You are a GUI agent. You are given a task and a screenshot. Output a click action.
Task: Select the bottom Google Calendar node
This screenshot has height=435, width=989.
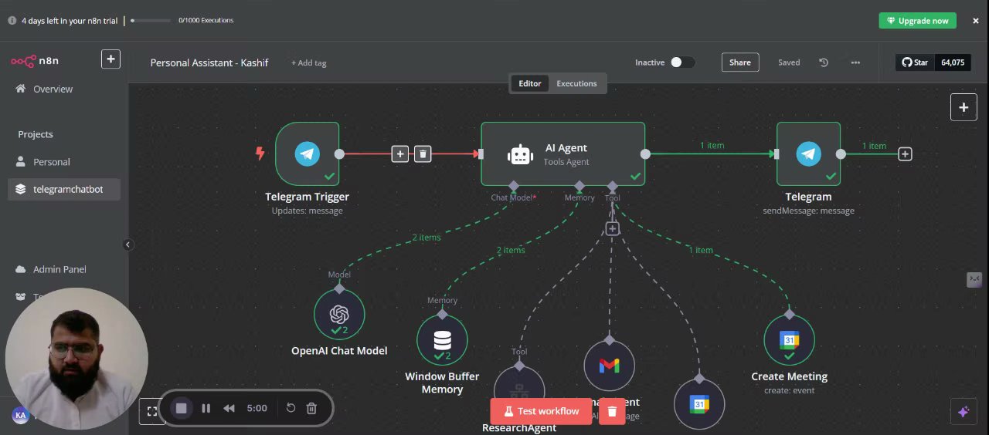(x=699, y=404)
